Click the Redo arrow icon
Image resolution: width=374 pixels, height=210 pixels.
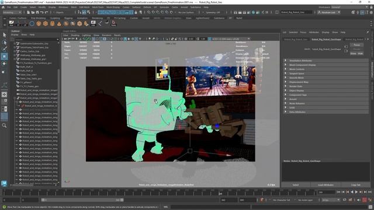(x=46, y=12)
